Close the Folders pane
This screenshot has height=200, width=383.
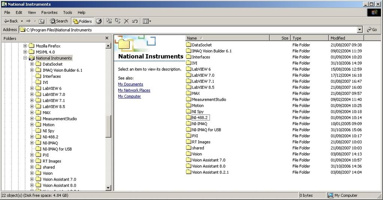click(107, 38)
